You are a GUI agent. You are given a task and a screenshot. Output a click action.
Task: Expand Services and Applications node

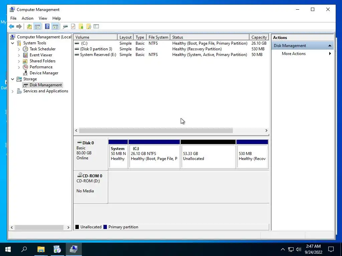coord(12,91)
